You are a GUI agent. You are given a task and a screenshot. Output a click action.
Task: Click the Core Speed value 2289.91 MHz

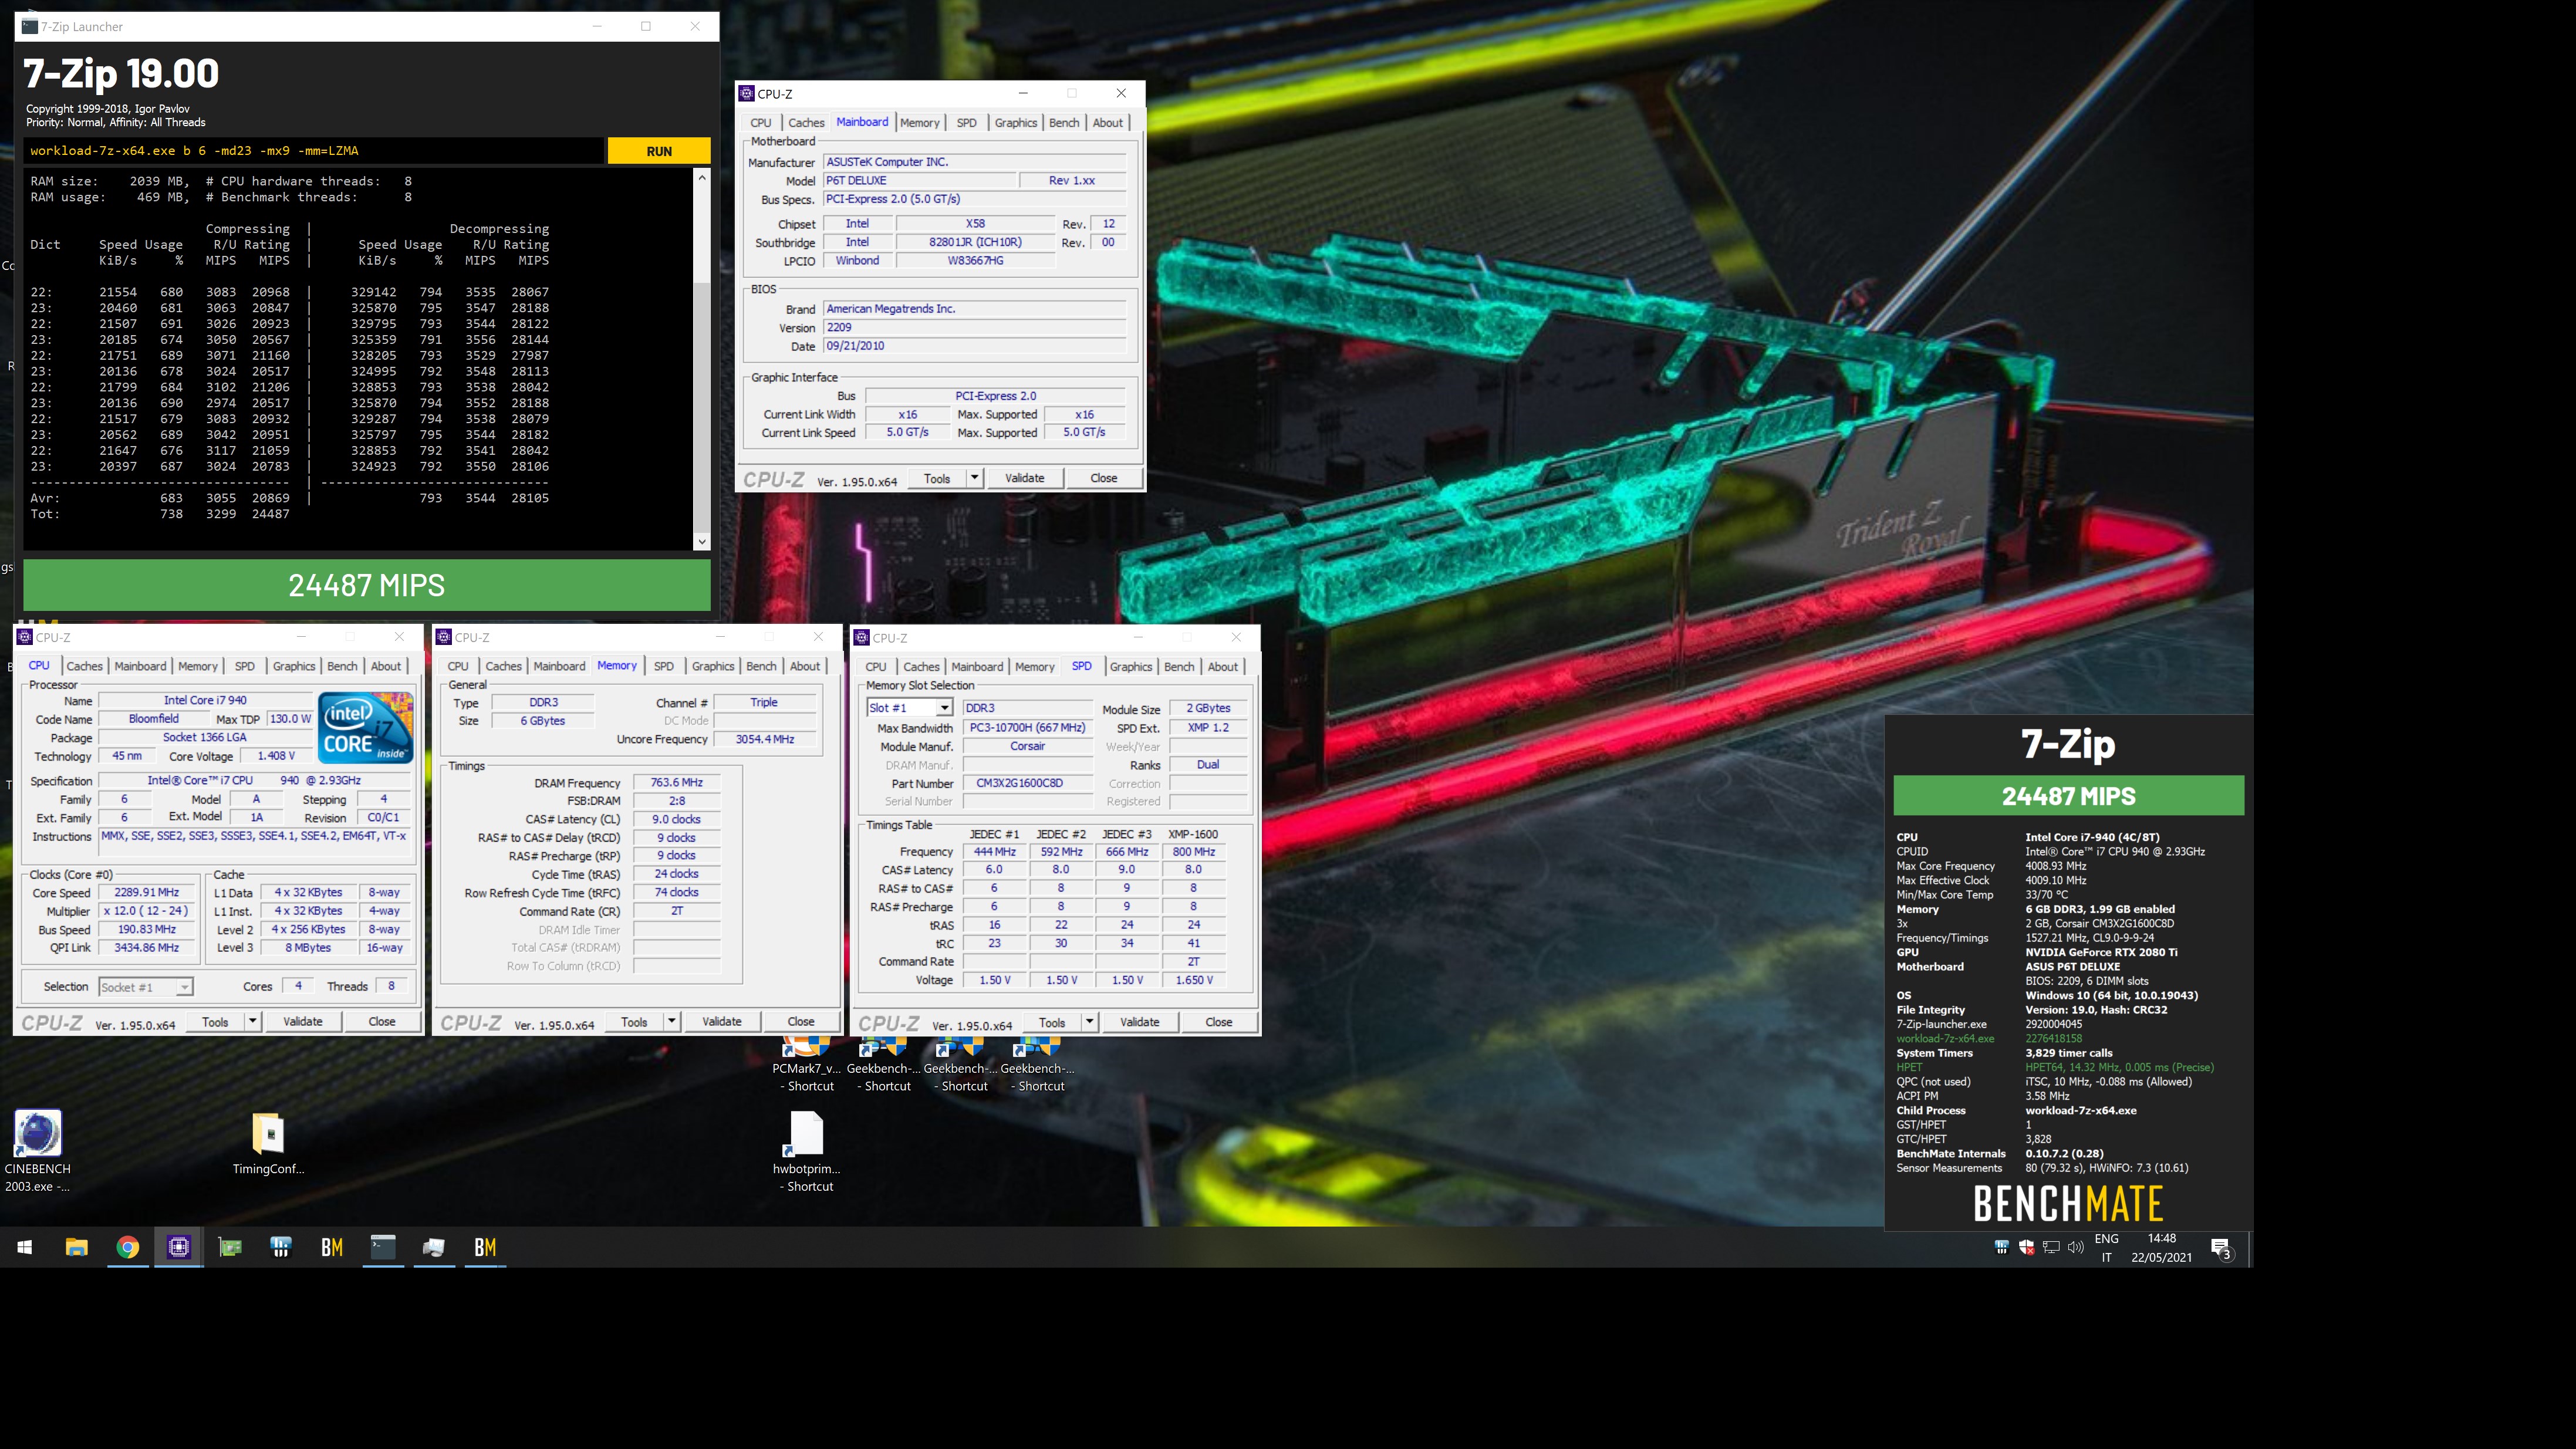[x=147, y=892]
